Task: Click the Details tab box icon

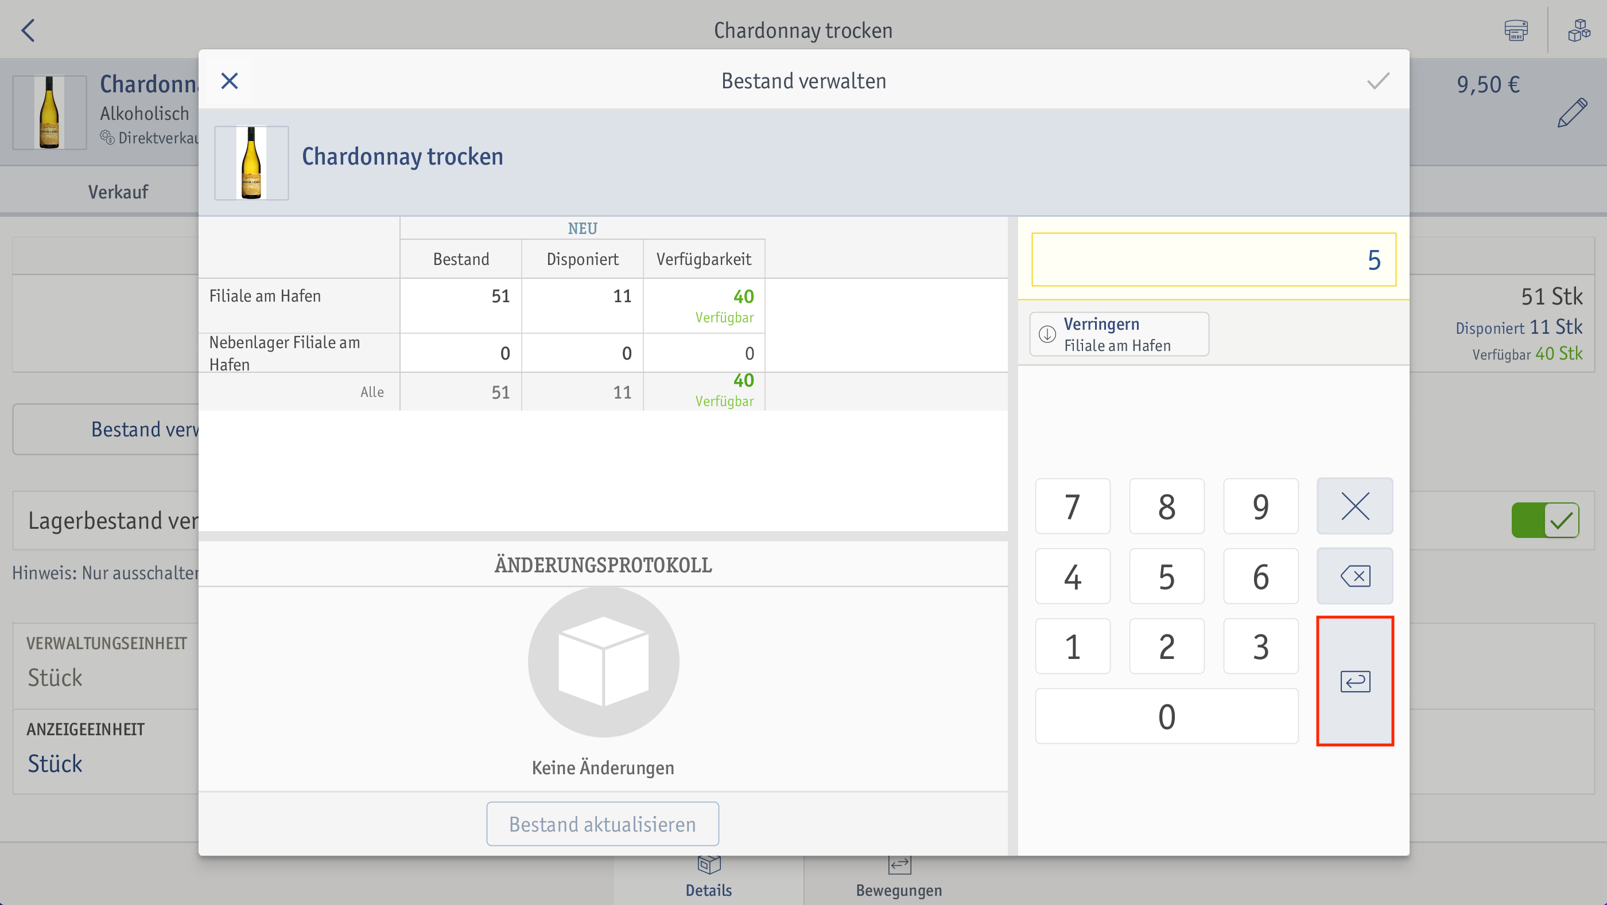Action: click(x=708, y=865)
